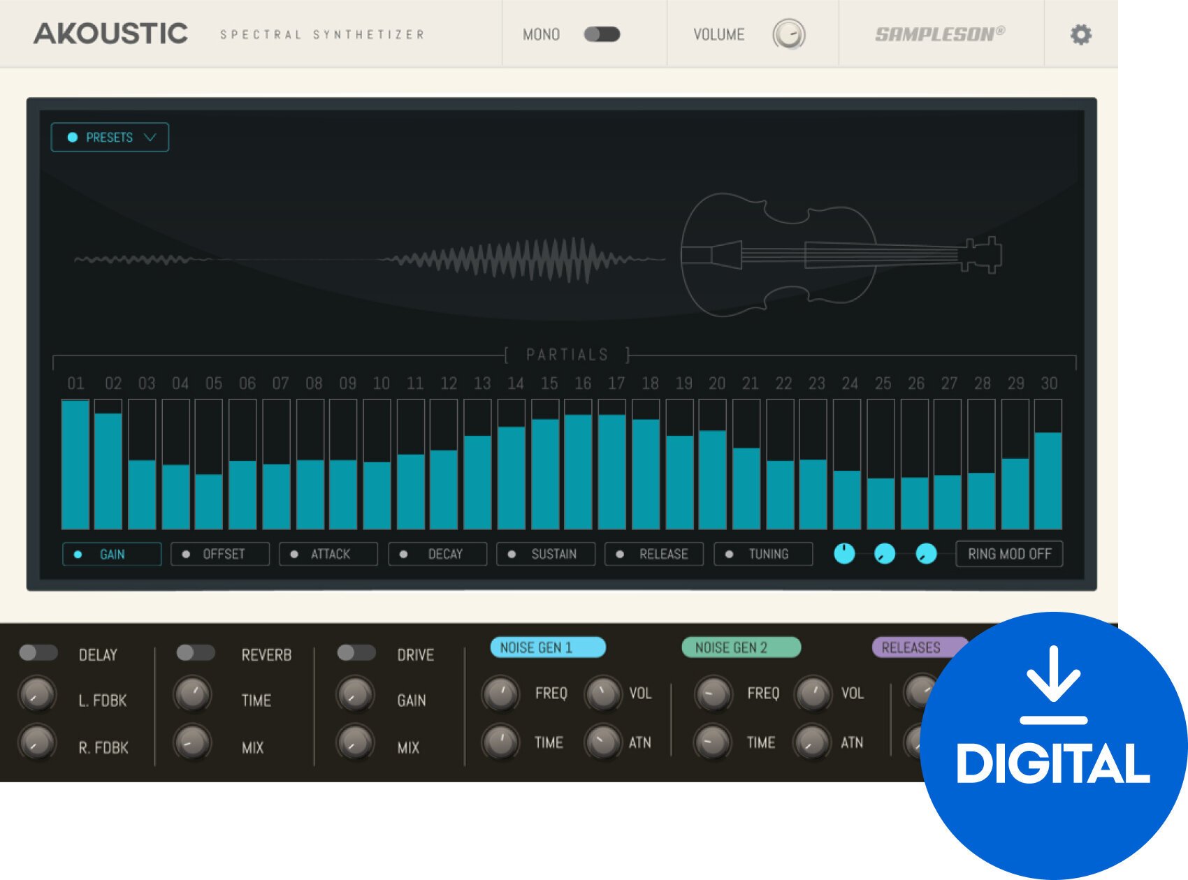The width and height of the screenshot is (1188, 880).
Task: Click the second cyan ring mod knob
Action: tap(885, 554)
